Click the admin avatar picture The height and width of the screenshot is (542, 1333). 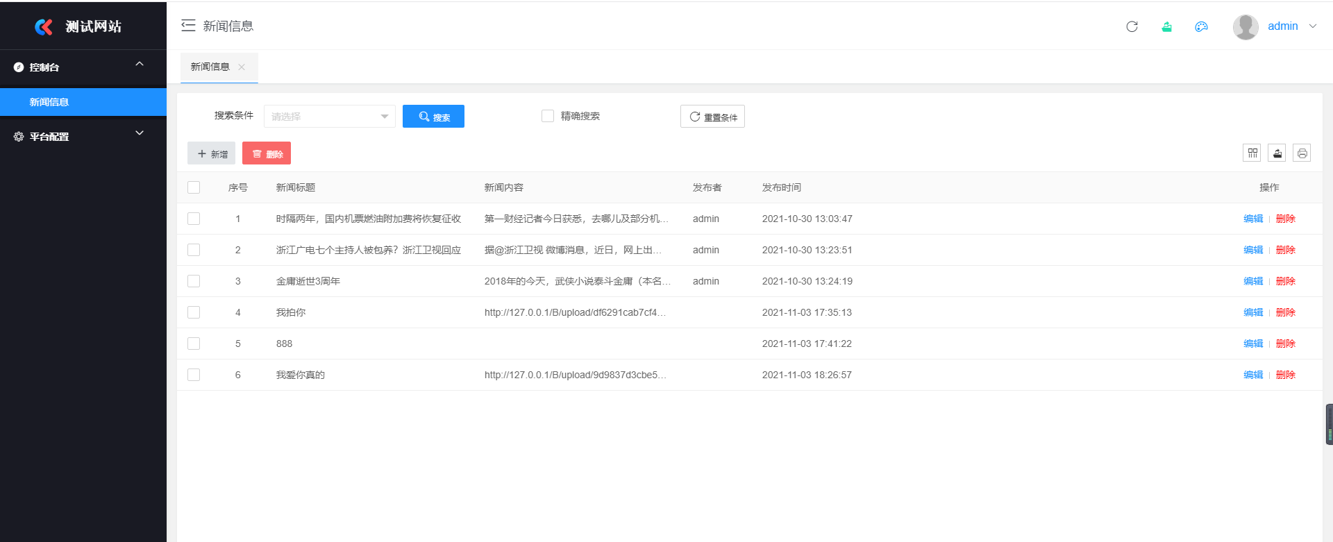point(1246,27)
